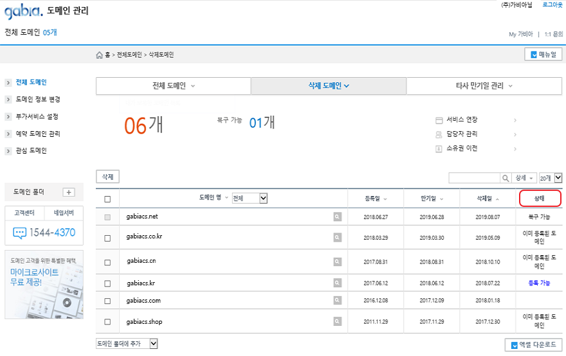Screen dimensions: 566x356
Task: Click the chat bubble icon by 1544-4370
Action: click(x=19, y=233)
